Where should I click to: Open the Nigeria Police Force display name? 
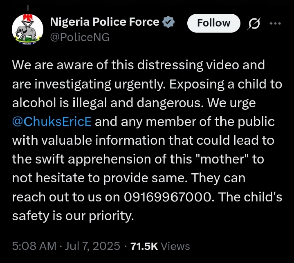pyautogui.click(x=104, y=22)
